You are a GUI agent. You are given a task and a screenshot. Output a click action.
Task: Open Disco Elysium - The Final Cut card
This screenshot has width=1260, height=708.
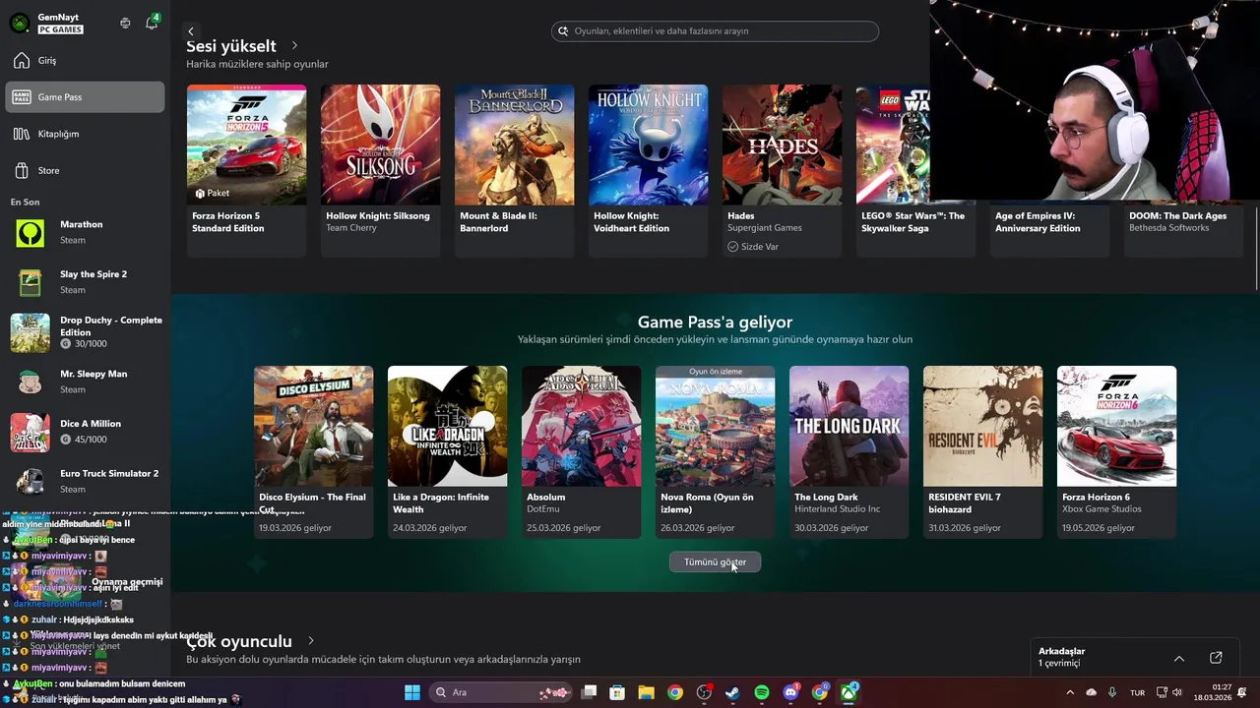coord(313,451)
